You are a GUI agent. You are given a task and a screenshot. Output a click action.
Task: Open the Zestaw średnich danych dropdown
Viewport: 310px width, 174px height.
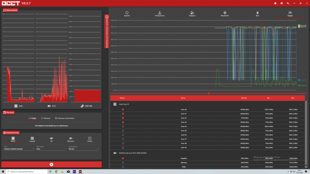(19, 149)
